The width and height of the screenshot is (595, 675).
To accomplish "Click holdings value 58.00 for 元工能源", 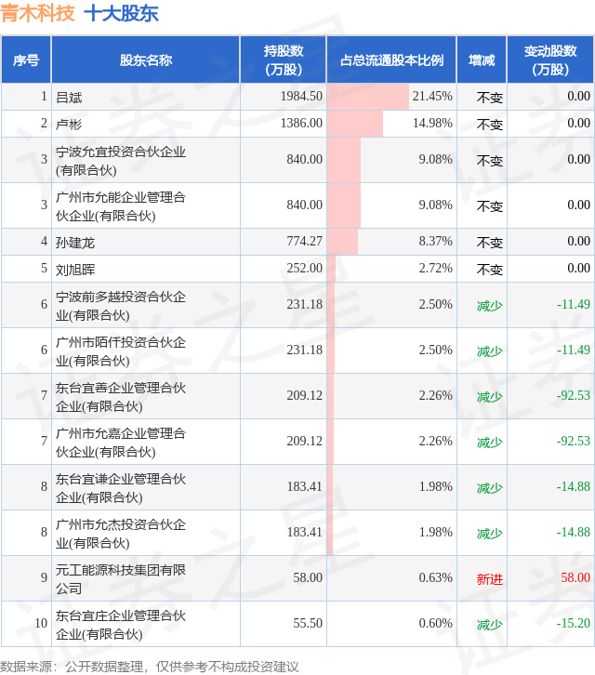I will [x=308, y=577].
